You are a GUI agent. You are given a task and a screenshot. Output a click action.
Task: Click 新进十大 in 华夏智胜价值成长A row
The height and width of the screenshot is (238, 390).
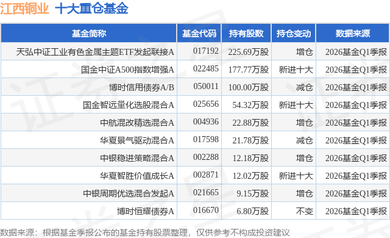[x=296, y=176]
